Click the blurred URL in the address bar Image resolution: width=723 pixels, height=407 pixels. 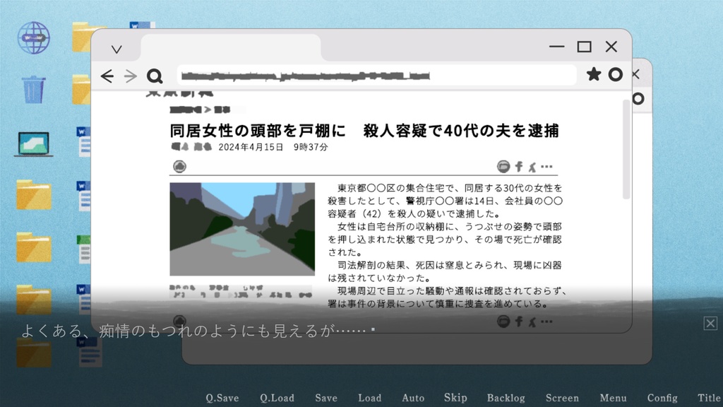pos(304,74)
